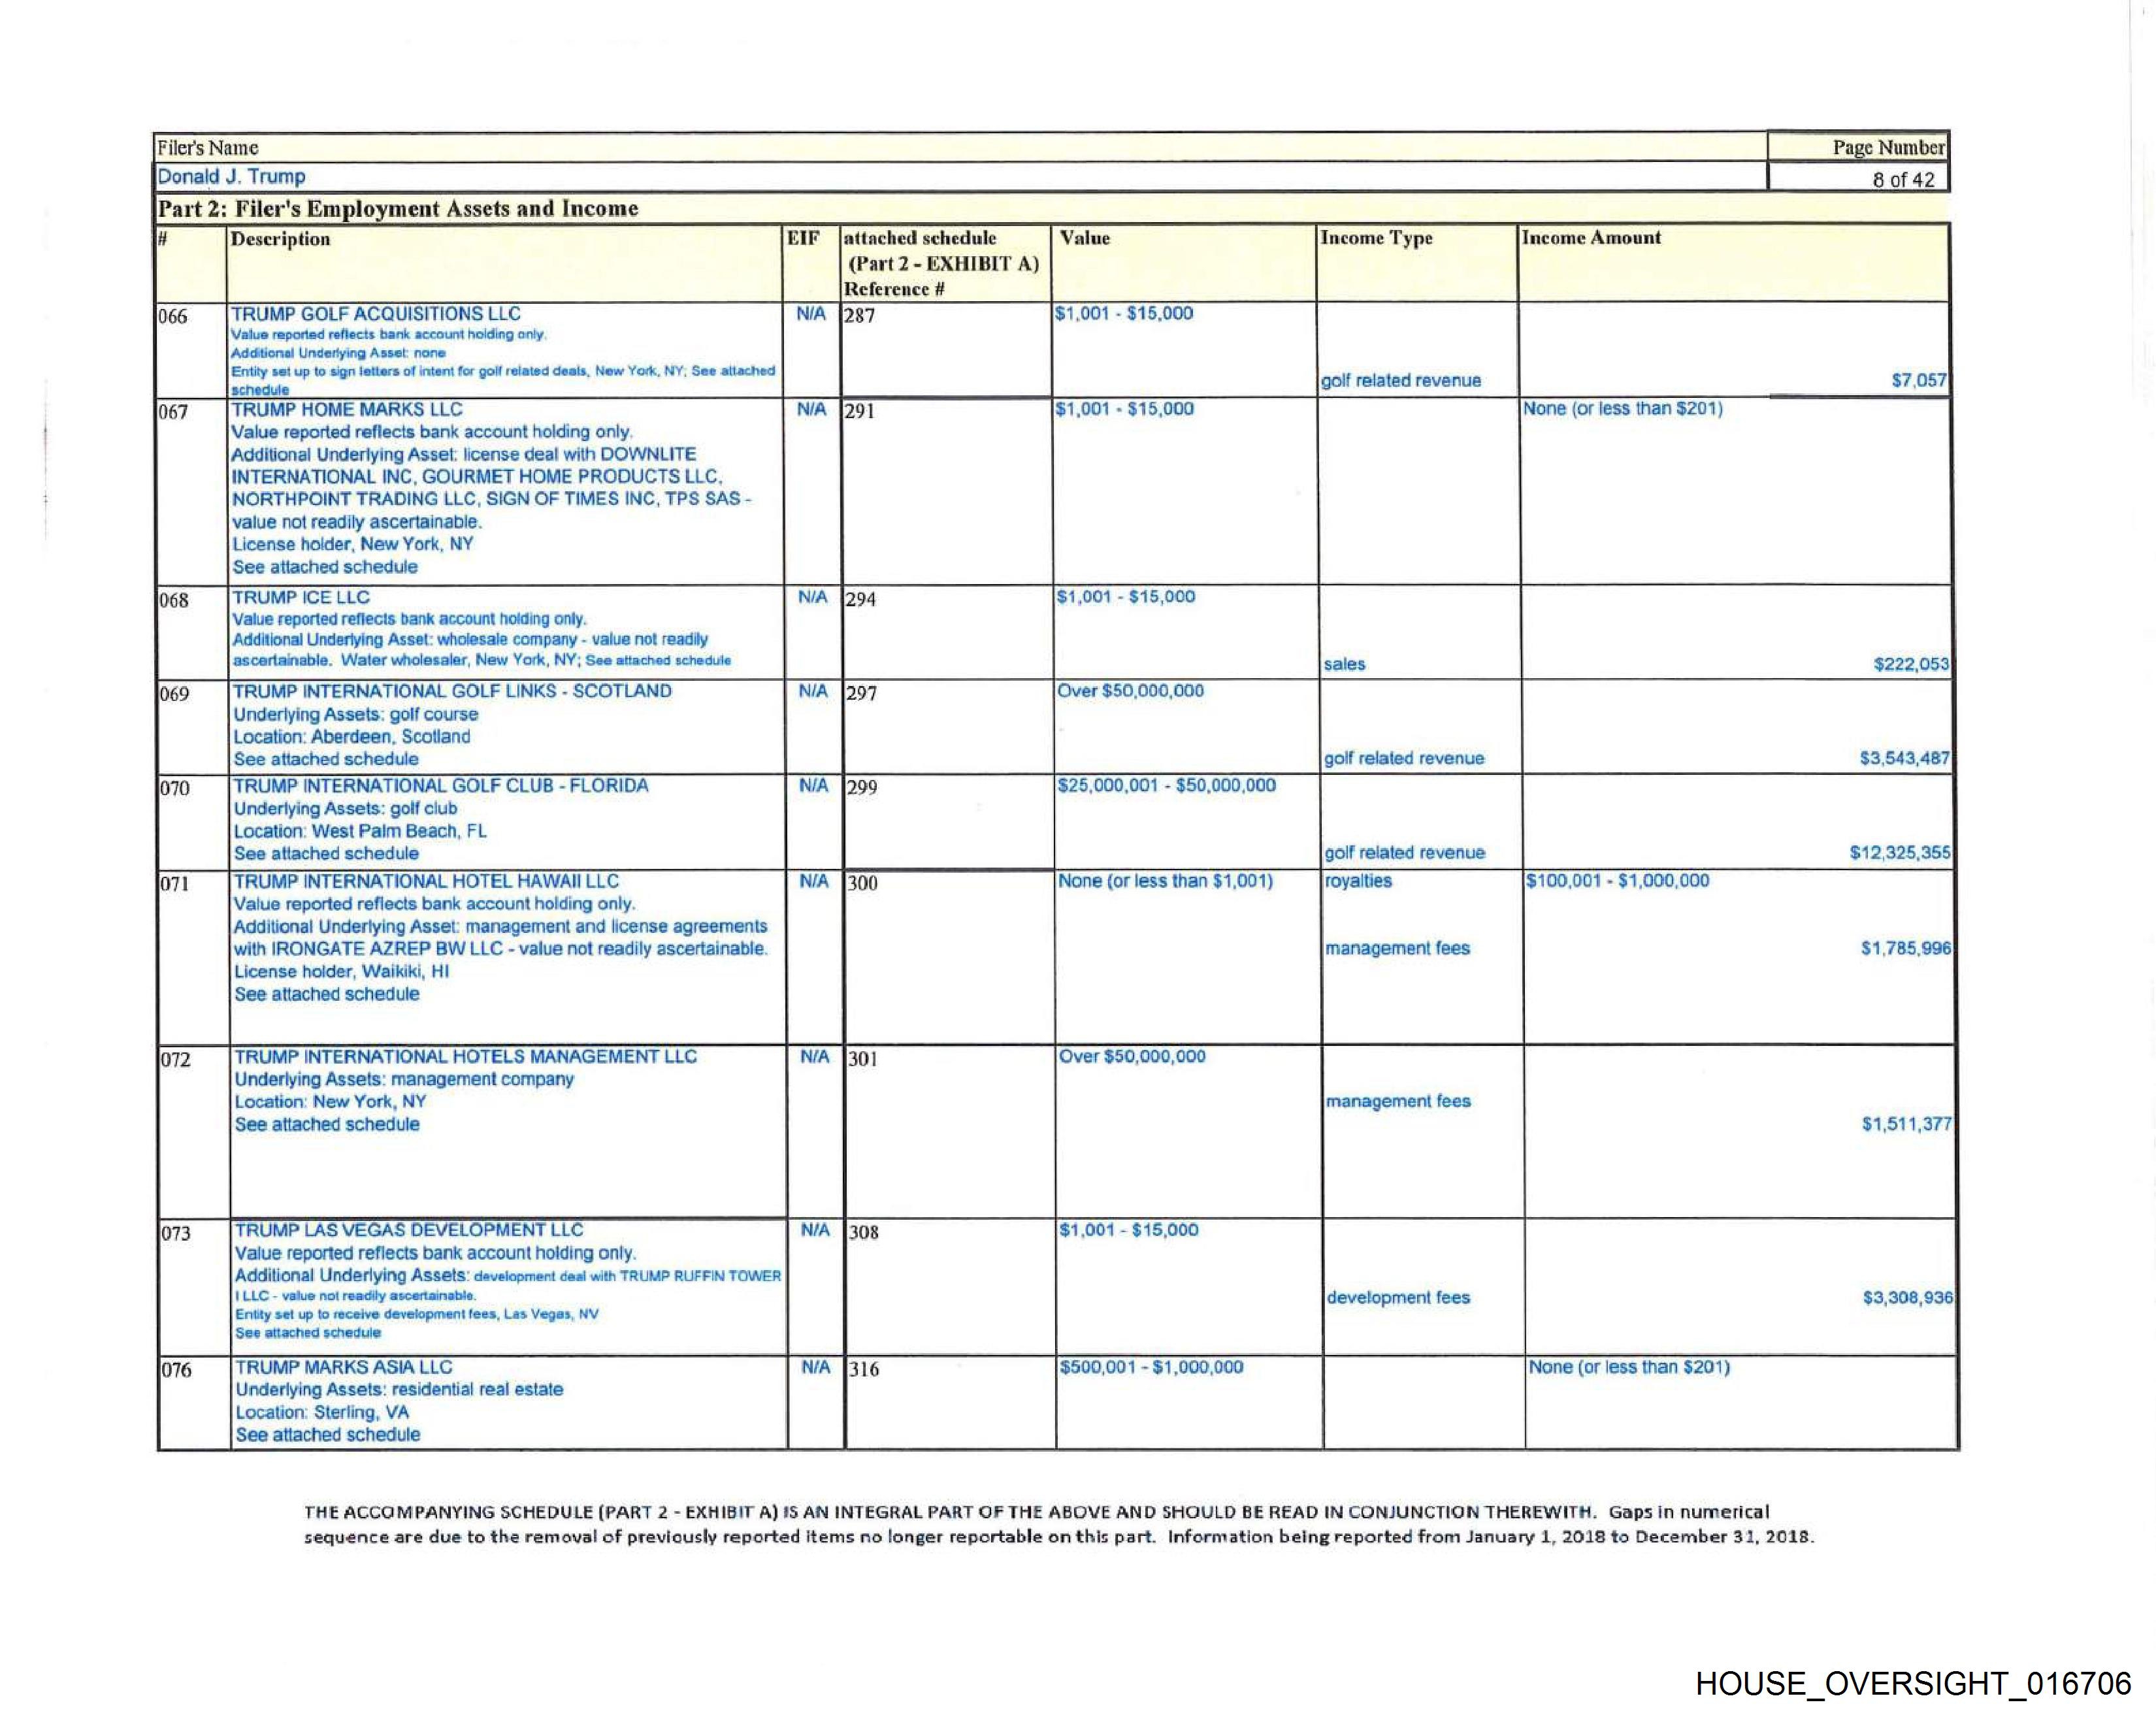
Task: Click the development fees income type cell
Action: tap(1398, 1298)
